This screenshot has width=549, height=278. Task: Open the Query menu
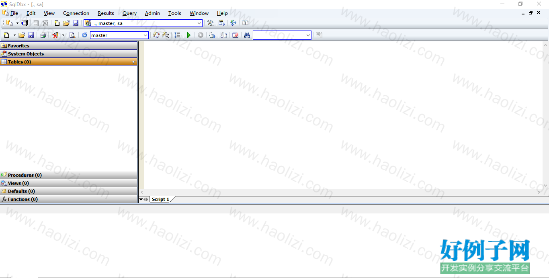pos(129,13)
